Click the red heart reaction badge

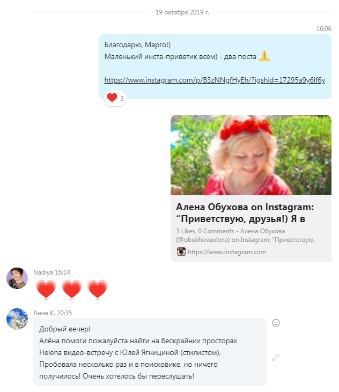coord(115,98)
